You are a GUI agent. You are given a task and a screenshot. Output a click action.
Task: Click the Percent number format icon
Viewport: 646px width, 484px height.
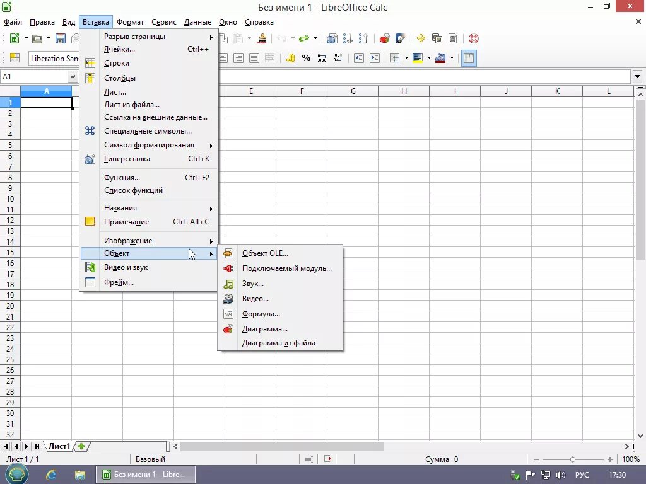tap(306, 58)
